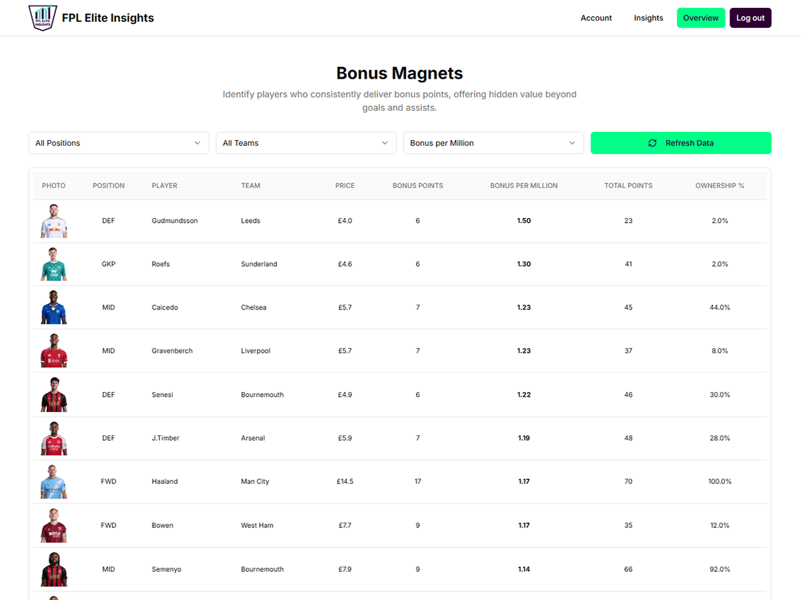
Task: Click Roefs' goalkeeper photo
Action: click(x=53, y=263)
